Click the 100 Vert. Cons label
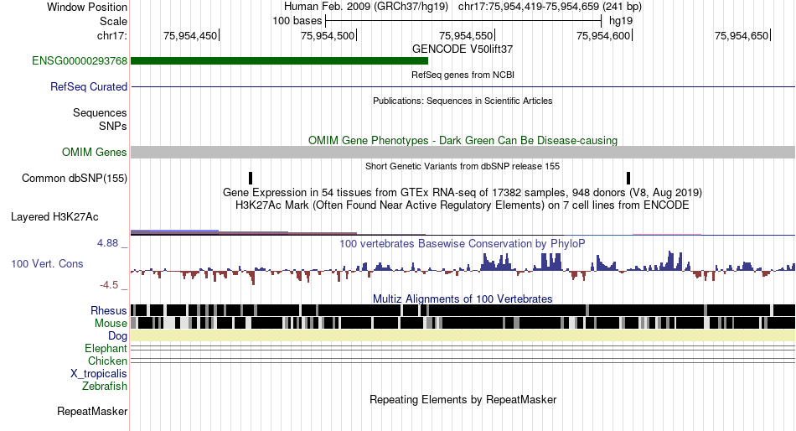The image size is (796, 431). point(47,264)
